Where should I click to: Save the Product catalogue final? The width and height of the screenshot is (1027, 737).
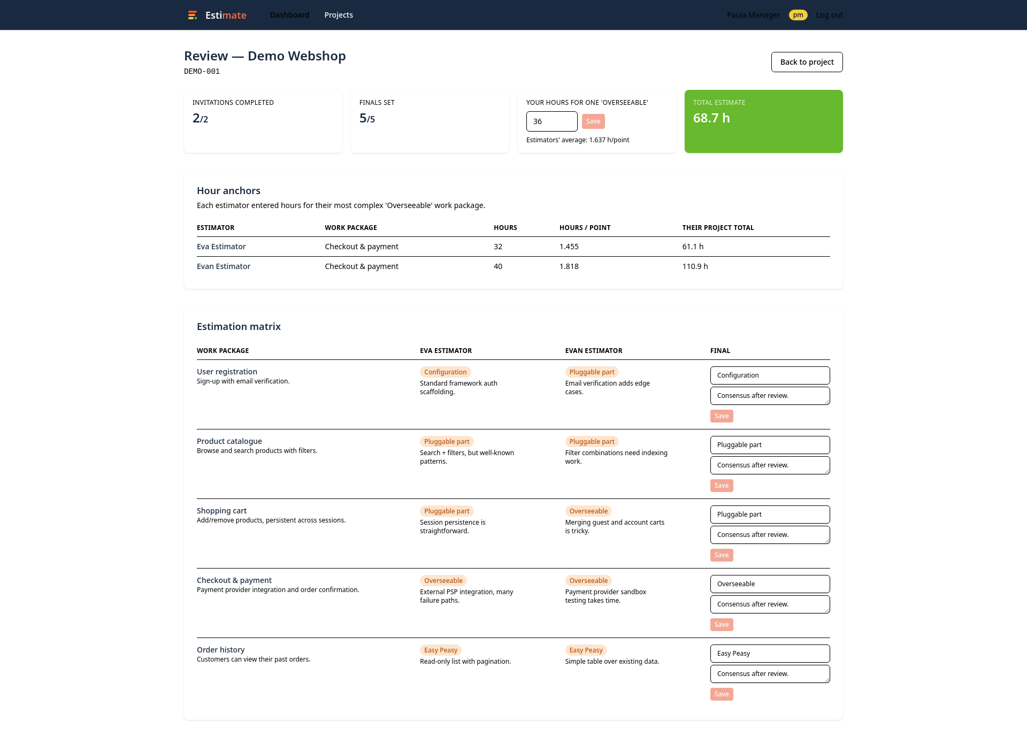[722, 486]
